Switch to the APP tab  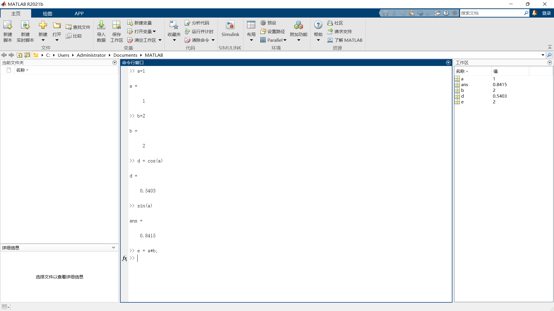coord(79,14)
